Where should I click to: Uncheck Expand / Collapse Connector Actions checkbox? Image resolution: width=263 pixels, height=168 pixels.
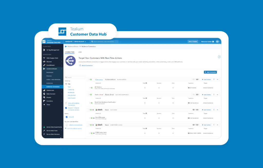66,108
